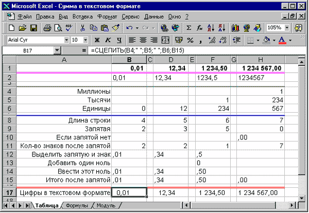
Task: Create a new workbook with New icon
Action: tap(12, 28)
